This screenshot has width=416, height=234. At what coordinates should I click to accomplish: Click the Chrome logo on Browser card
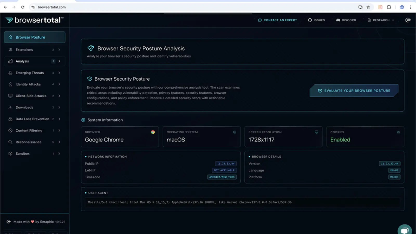click(153, 132)
